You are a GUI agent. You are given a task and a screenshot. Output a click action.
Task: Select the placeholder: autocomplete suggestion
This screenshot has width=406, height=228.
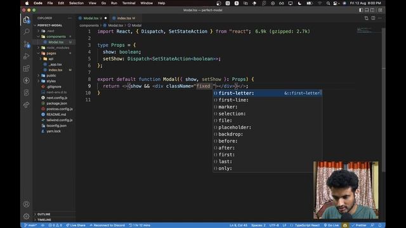(x=268, y=127)
